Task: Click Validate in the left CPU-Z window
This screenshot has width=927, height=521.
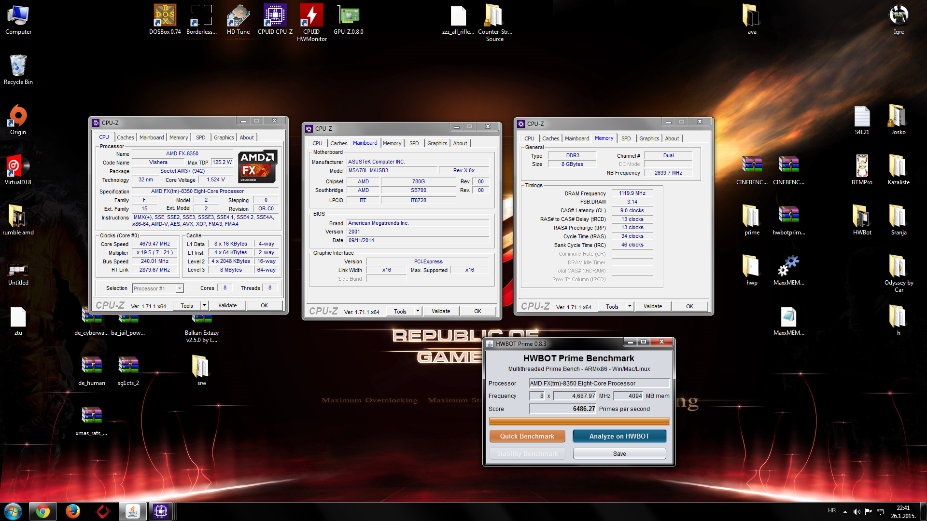Action: 227,305
